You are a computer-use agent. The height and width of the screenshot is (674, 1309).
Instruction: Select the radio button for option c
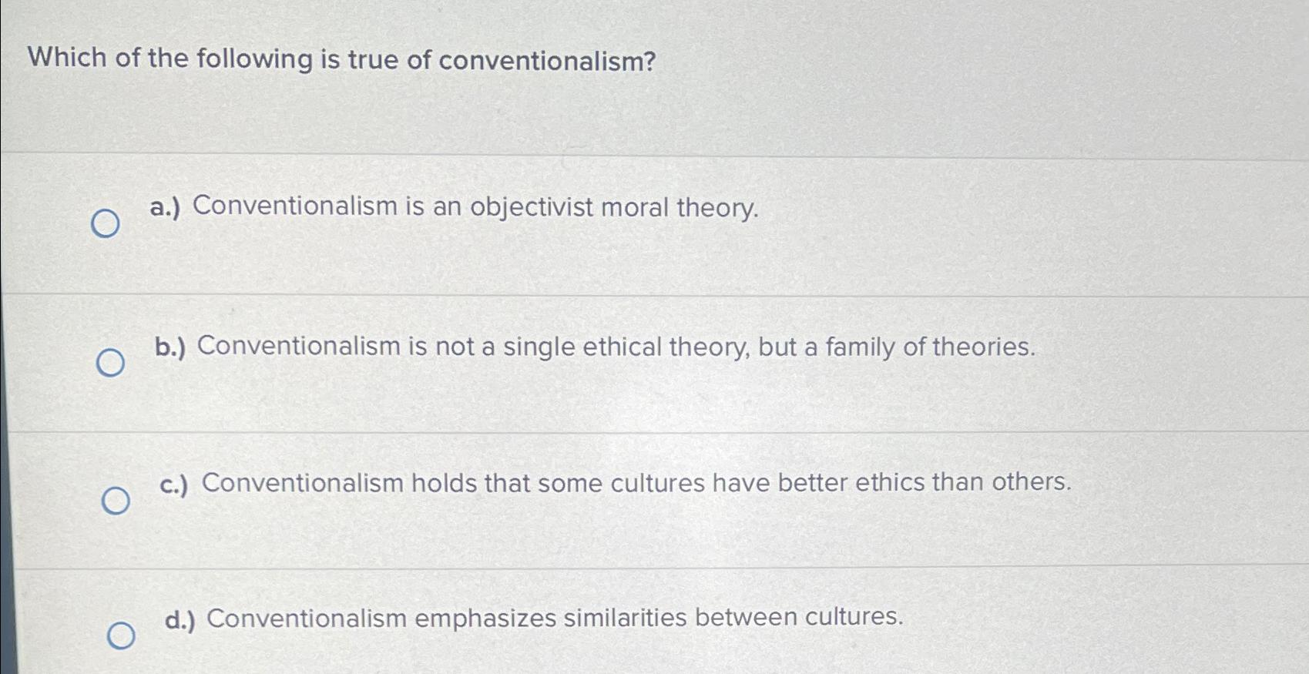click(x=116, y=500)
